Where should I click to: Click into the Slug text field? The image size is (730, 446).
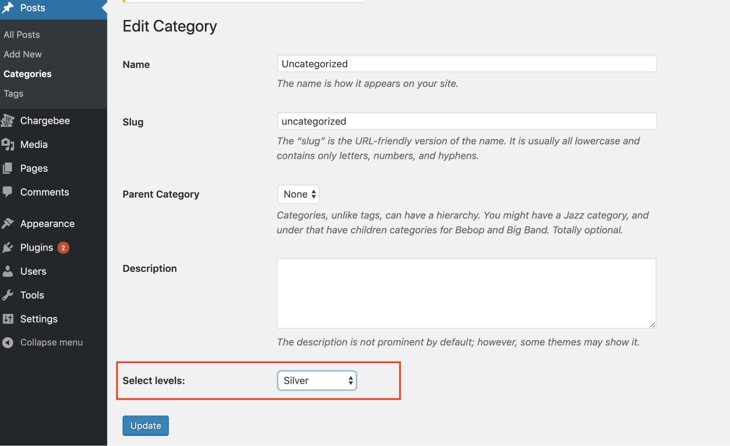(467, 121)
